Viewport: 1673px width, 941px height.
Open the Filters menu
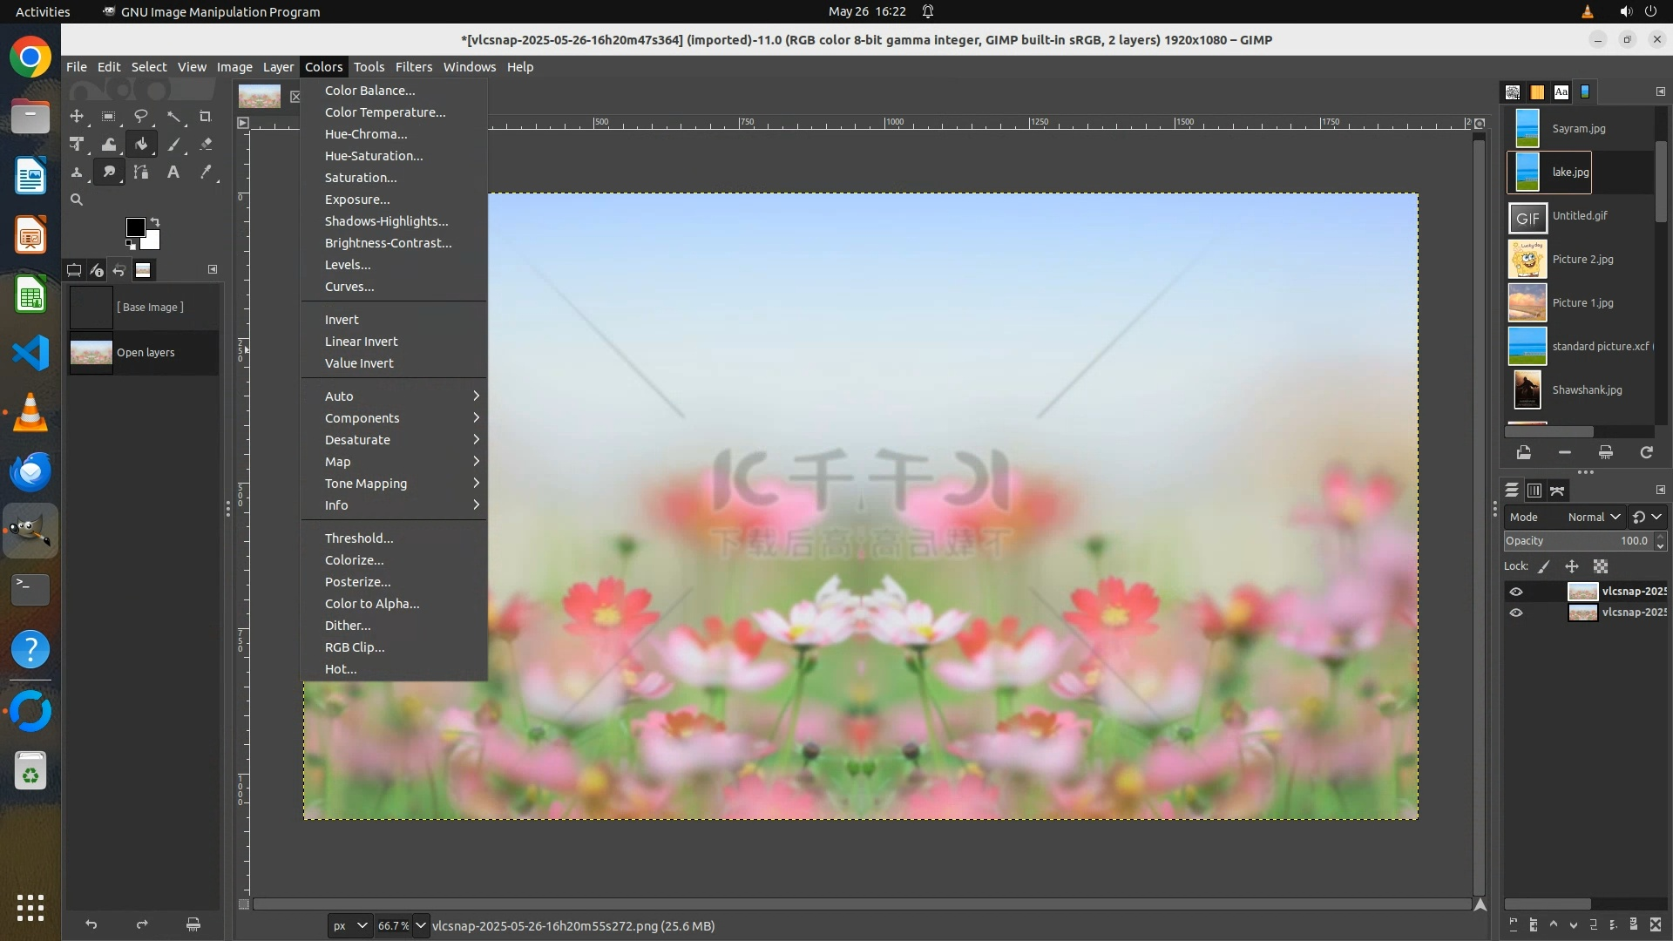(x=413, y=67)
